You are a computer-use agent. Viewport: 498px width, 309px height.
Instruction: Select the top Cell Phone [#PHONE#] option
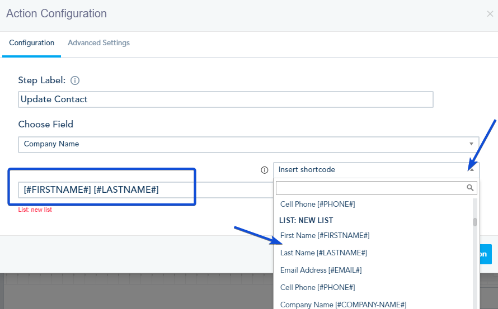(317, 205)
